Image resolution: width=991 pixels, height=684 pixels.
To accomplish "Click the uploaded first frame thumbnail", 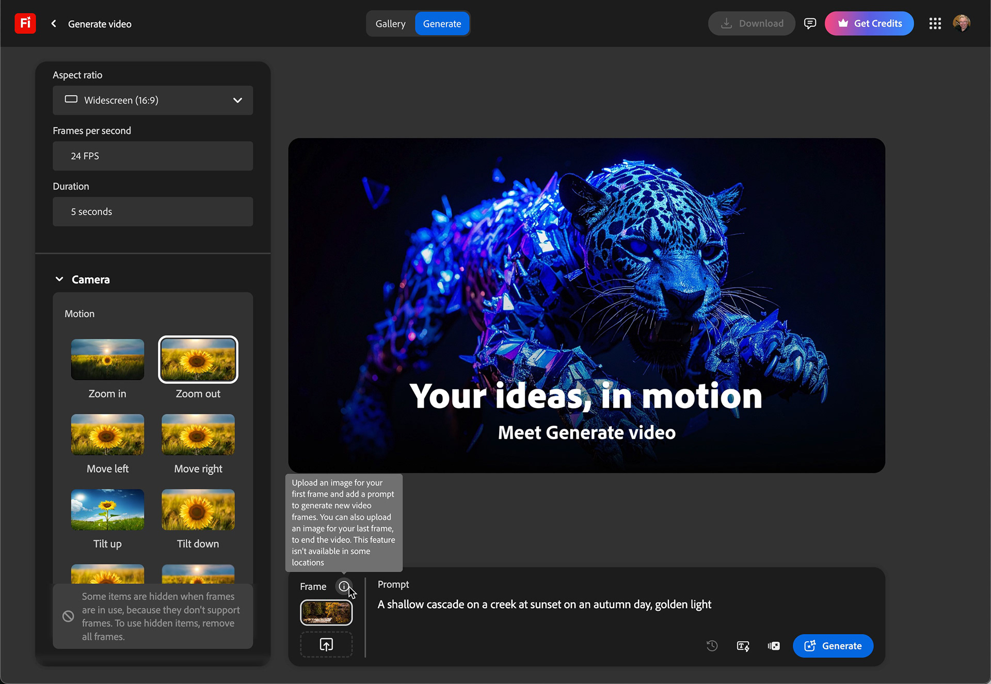I will tap(326, 612).
